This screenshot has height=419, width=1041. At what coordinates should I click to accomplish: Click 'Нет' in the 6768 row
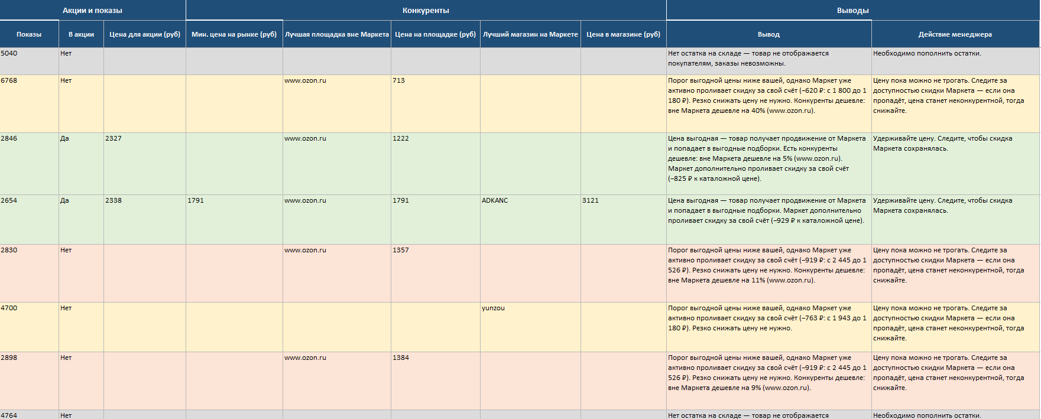[x=81, y=103]
